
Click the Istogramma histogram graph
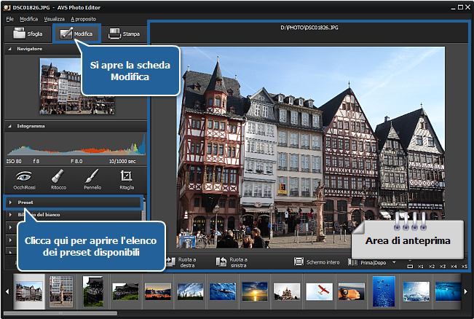pyautogui.click(x=76, y=144)
